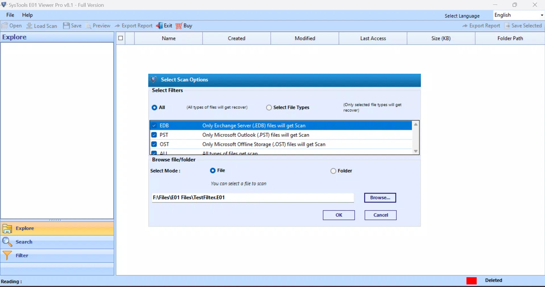545x287 pixels.
Task: Click the Load Scan toolbar label
Action: 45,26
